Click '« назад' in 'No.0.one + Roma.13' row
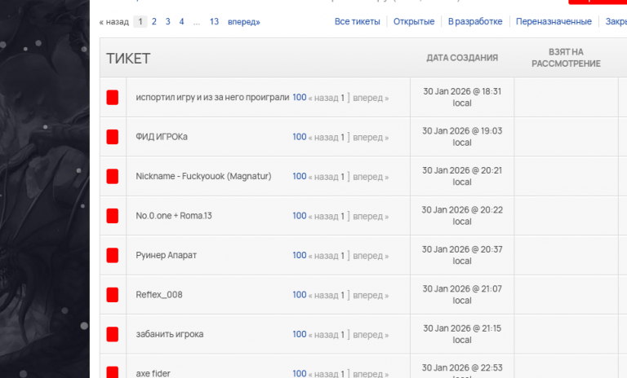627x378 pixels. 323,217
